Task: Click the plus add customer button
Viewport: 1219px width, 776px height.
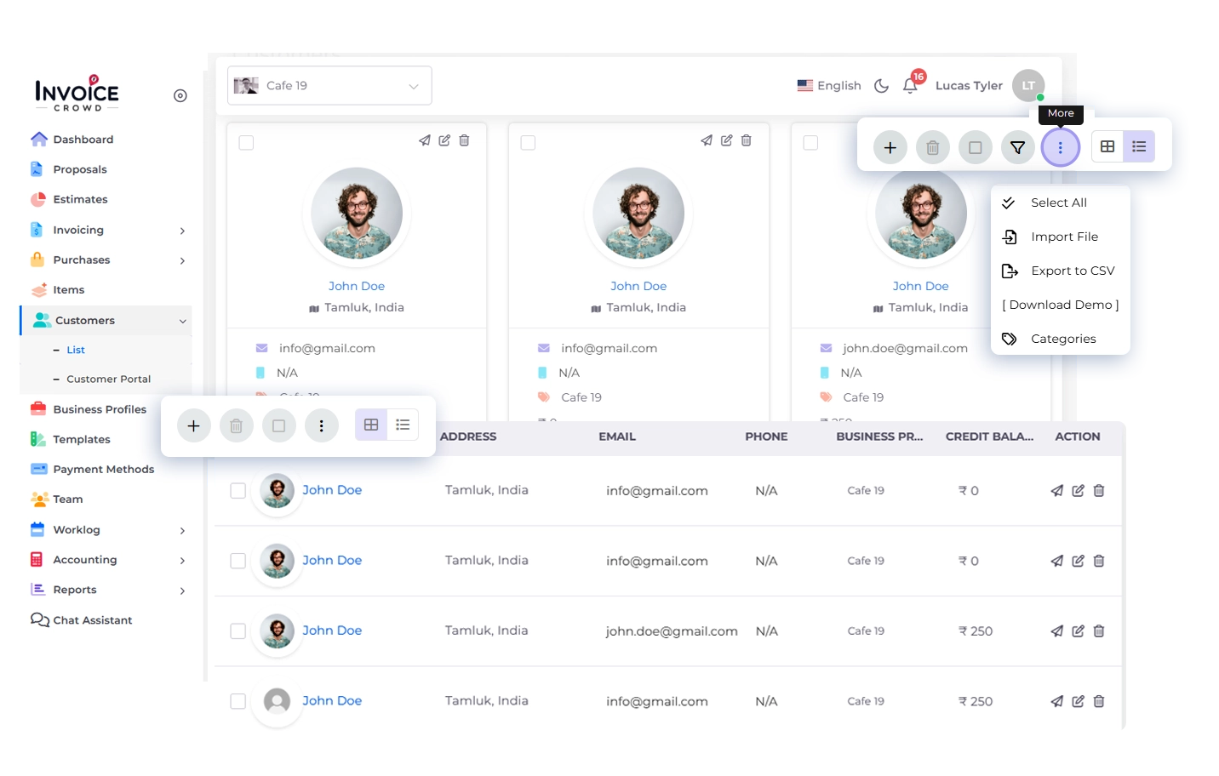Action: point(890,148)
